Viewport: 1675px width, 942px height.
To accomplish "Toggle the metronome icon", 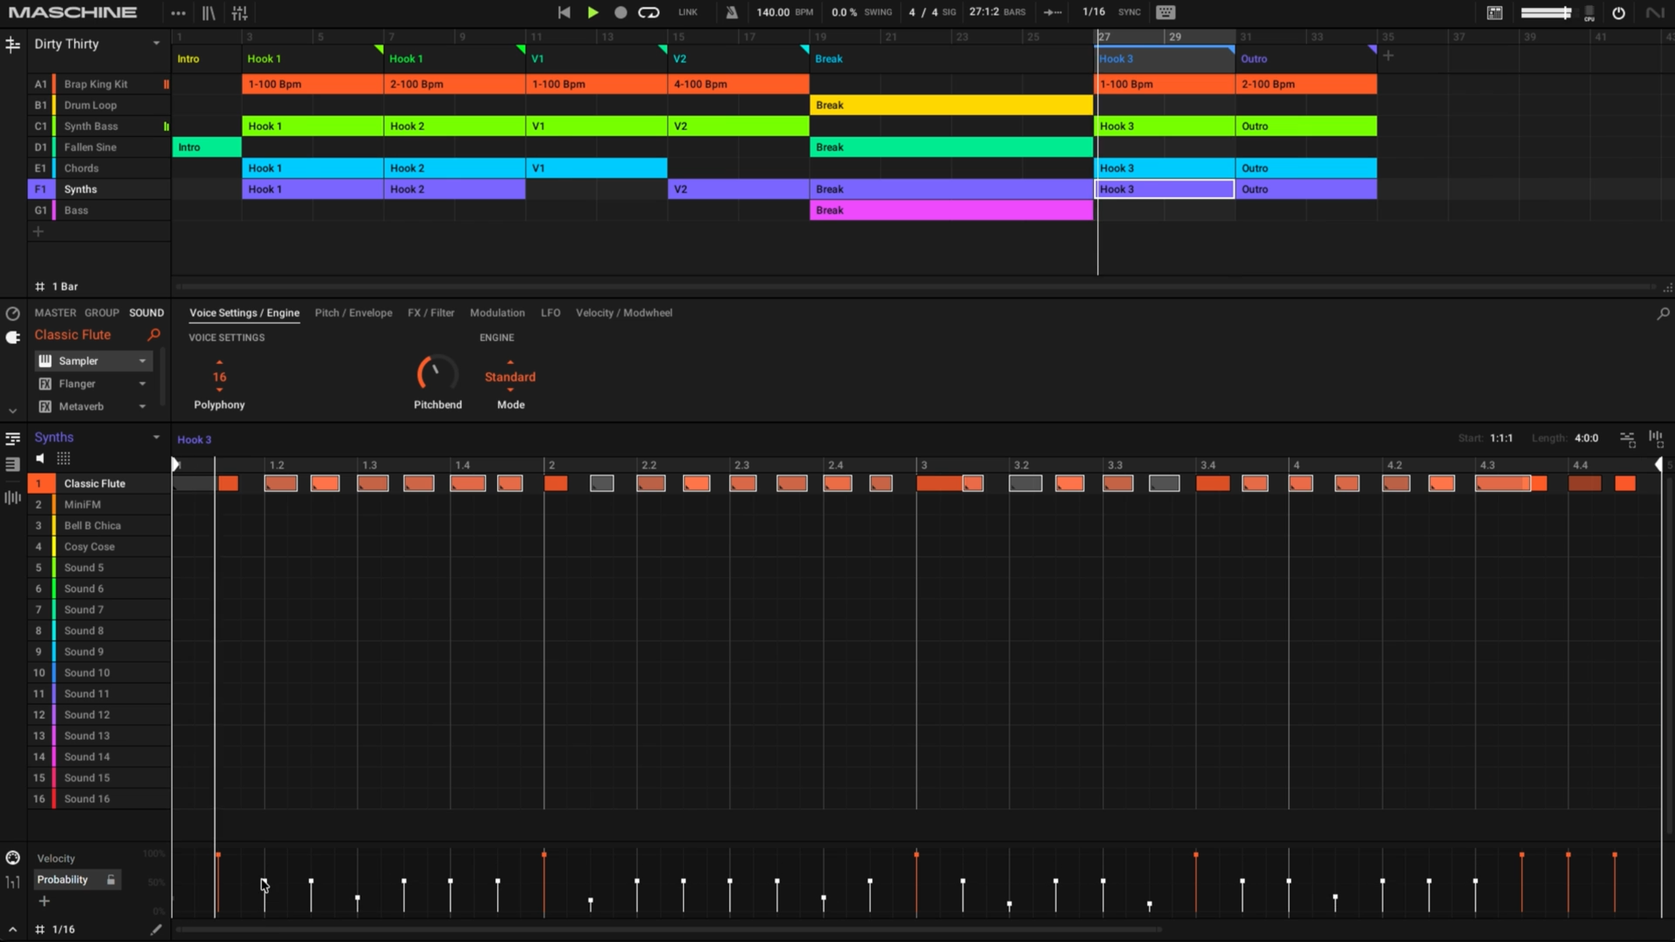I will [x=732, y=12].
